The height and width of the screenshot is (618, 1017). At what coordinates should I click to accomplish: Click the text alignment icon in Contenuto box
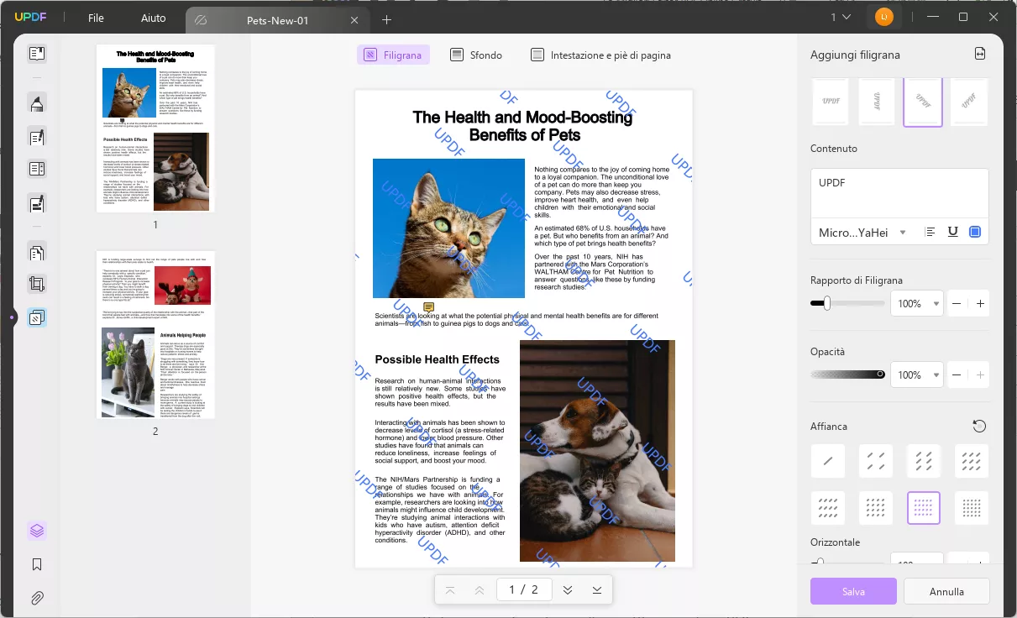tap(930, 232)
